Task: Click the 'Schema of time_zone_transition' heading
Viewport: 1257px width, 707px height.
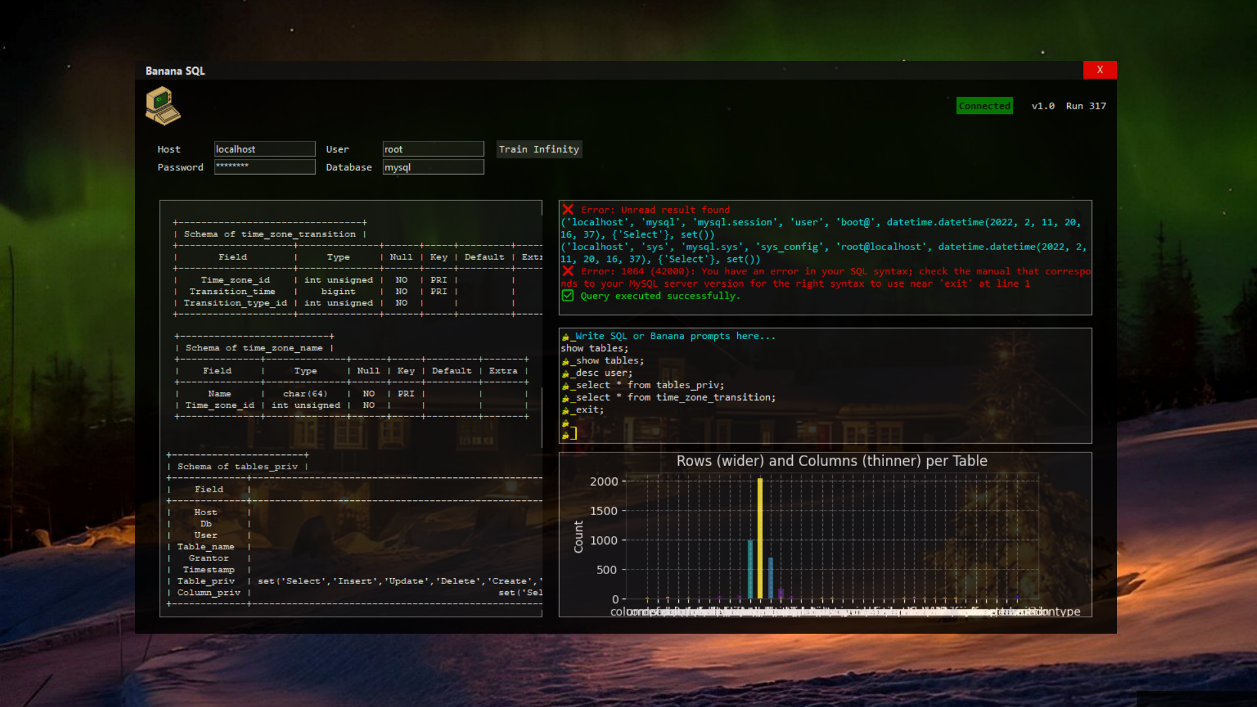Action: [x=270, y=234]
